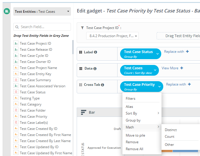Click the View More link
Screen dimensions: 200x156
[x=170, y=68]
